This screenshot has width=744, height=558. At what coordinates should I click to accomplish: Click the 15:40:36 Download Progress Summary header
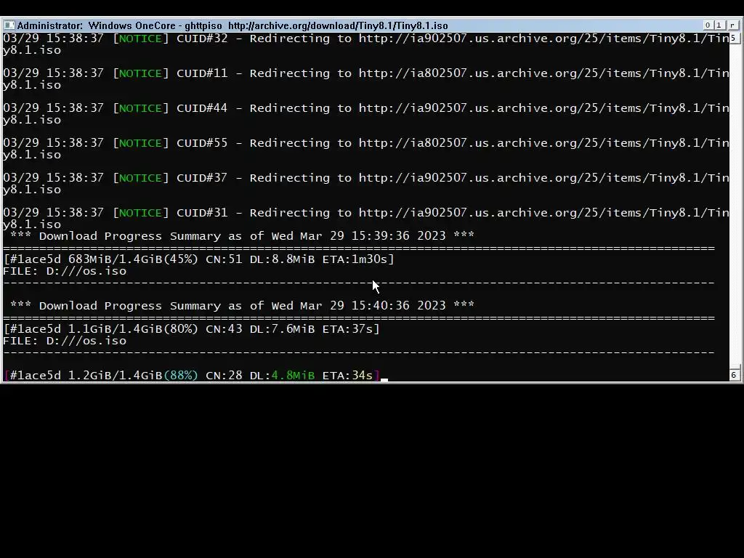click(x=242, y=306)
